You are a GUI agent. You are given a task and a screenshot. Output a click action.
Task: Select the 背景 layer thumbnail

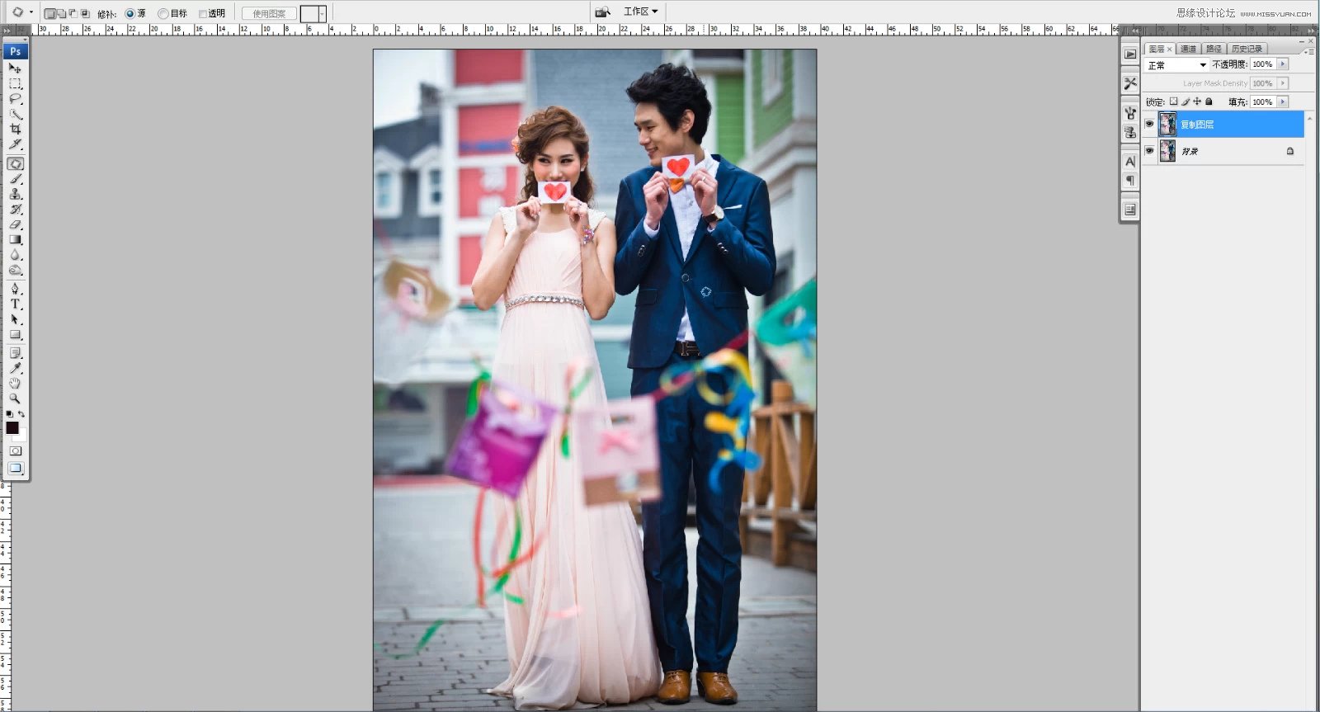point(1167,151)
